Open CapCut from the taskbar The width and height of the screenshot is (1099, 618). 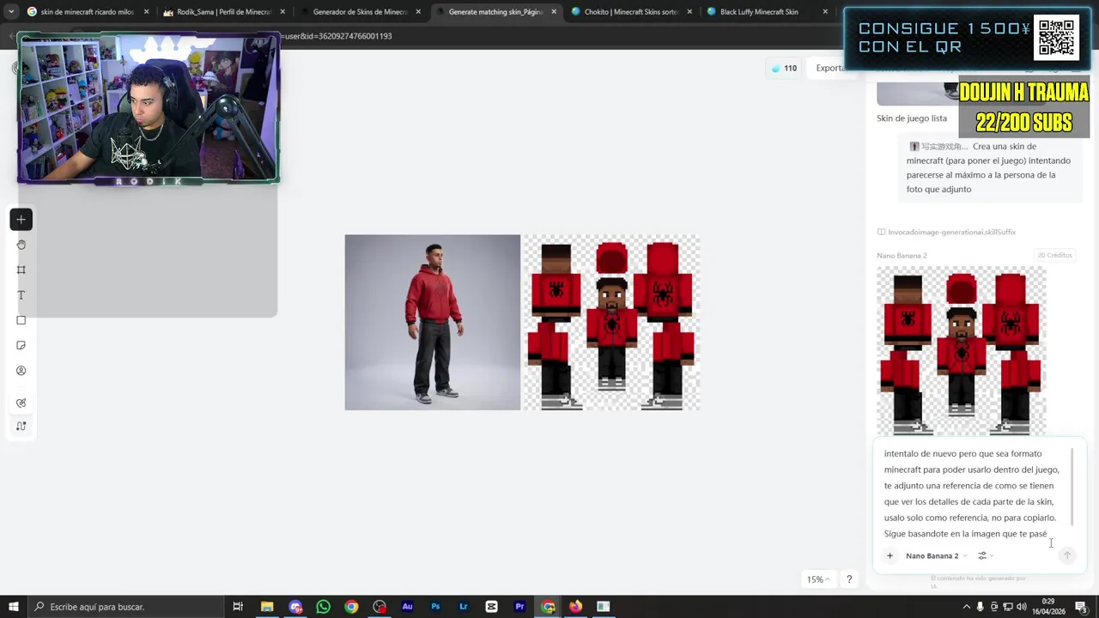coord(491,607)
